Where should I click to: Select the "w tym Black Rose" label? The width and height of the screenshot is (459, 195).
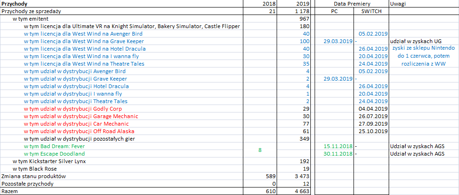click(35, 169)
